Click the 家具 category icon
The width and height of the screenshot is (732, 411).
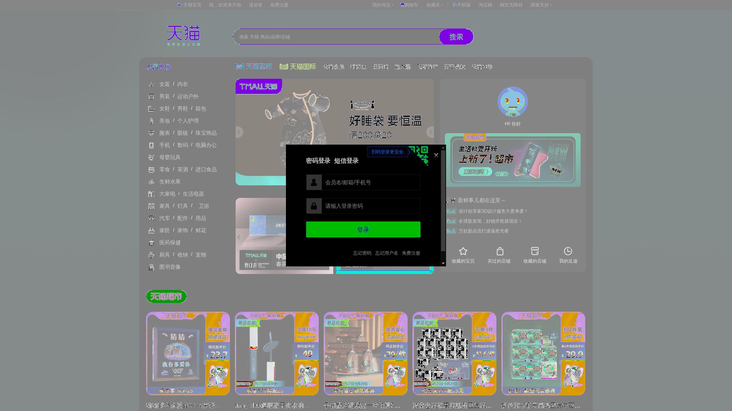click(151, 206)
